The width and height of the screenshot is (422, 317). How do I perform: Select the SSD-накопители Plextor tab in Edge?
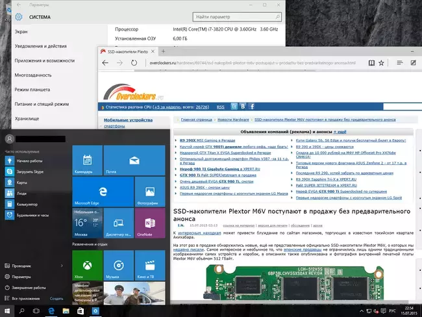click(x=127, y=51)
